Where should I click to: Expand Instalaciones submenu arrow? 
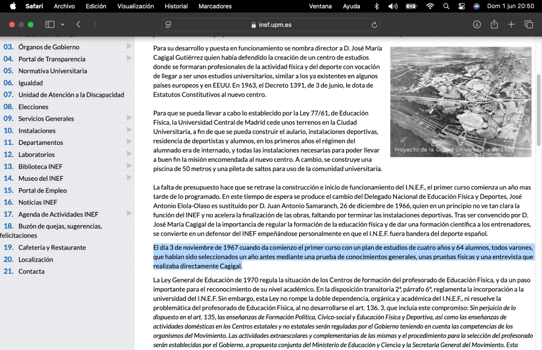pyautogui.click(x=129, y=130)
